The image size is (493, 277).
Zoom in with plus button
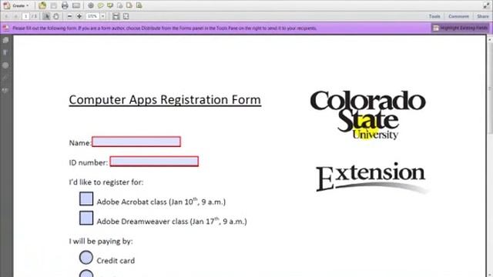coord(79,16)
